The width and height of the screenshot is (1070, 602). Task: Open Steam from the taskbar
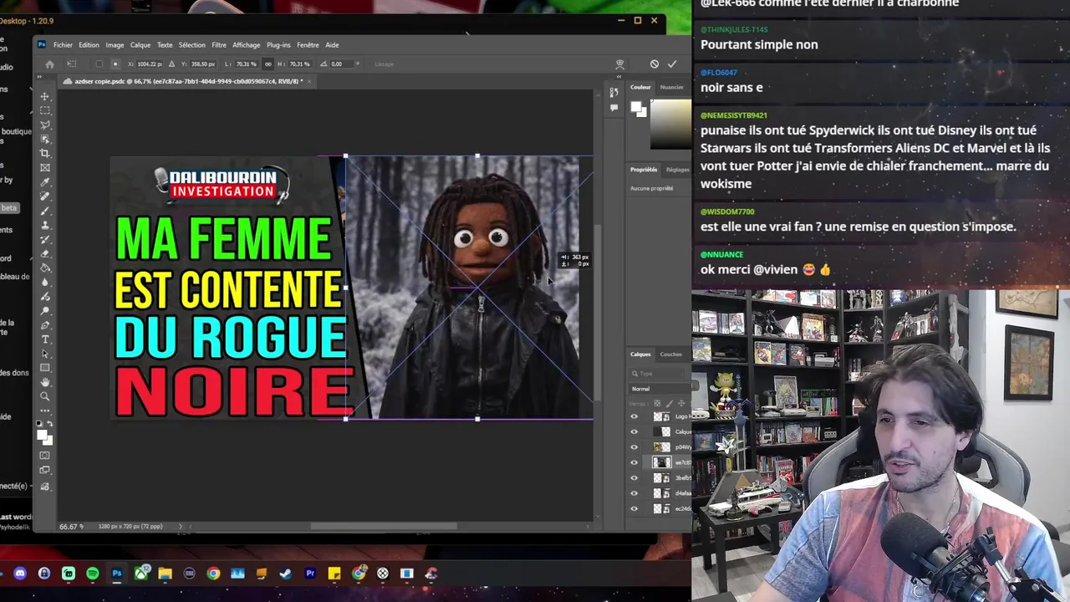pyautogui.click(x=286, y=574)
